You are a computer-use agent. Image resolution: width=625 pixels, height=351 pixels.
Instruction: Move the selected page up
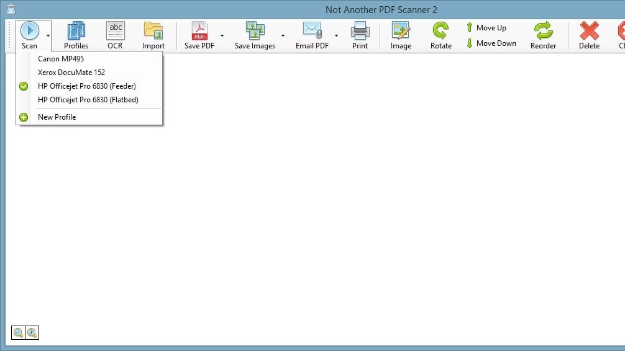tap(486, 27)
